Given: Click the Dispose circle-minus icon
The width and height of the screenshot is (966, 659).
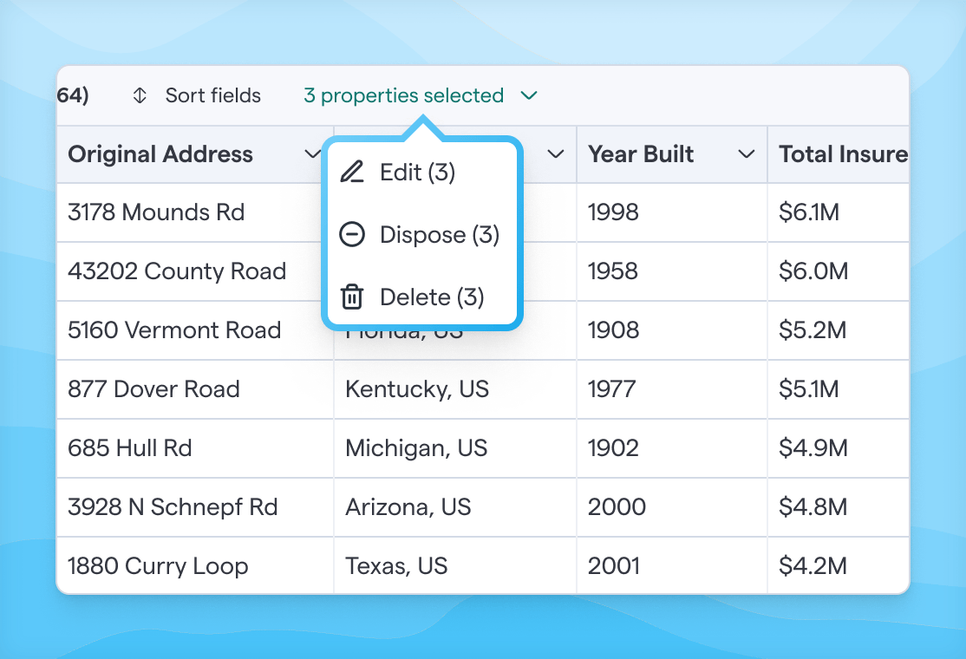Looking at the screenshot, I should tap(351, 235).
